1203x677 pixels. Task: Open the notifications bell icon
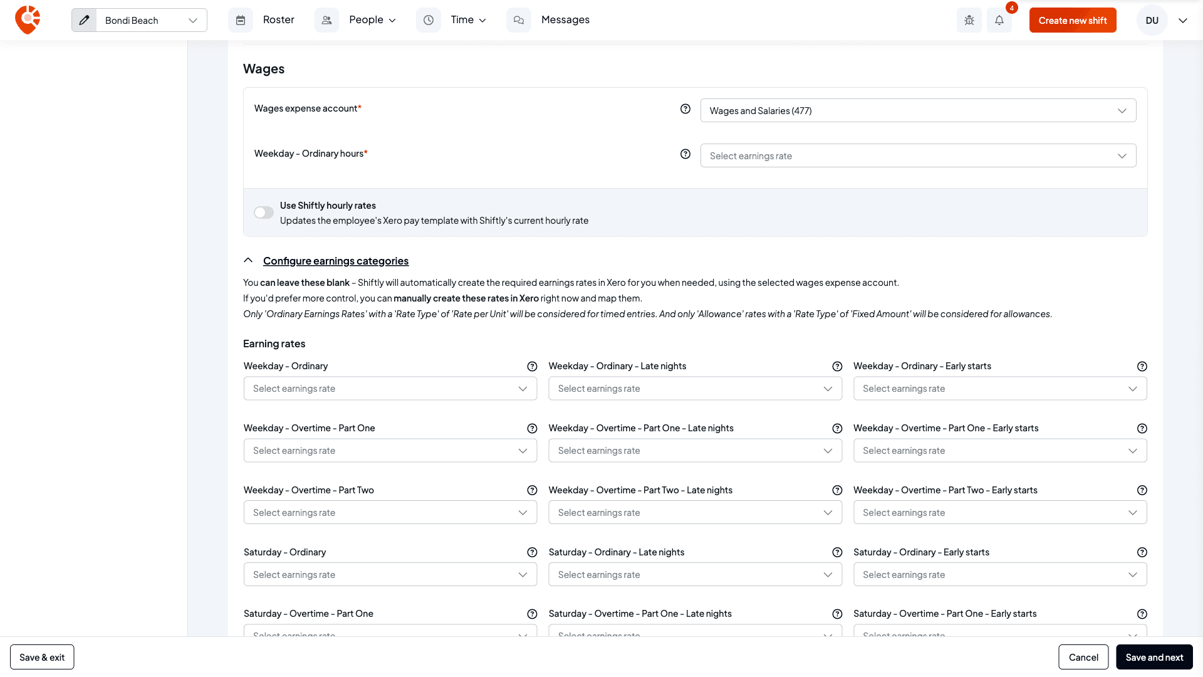click(x=999, y=20)
